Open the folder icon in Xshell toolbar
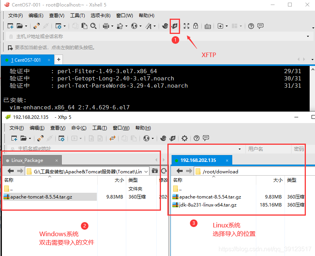Viewport: 315px width, 256px height. [x=20, y=26]
